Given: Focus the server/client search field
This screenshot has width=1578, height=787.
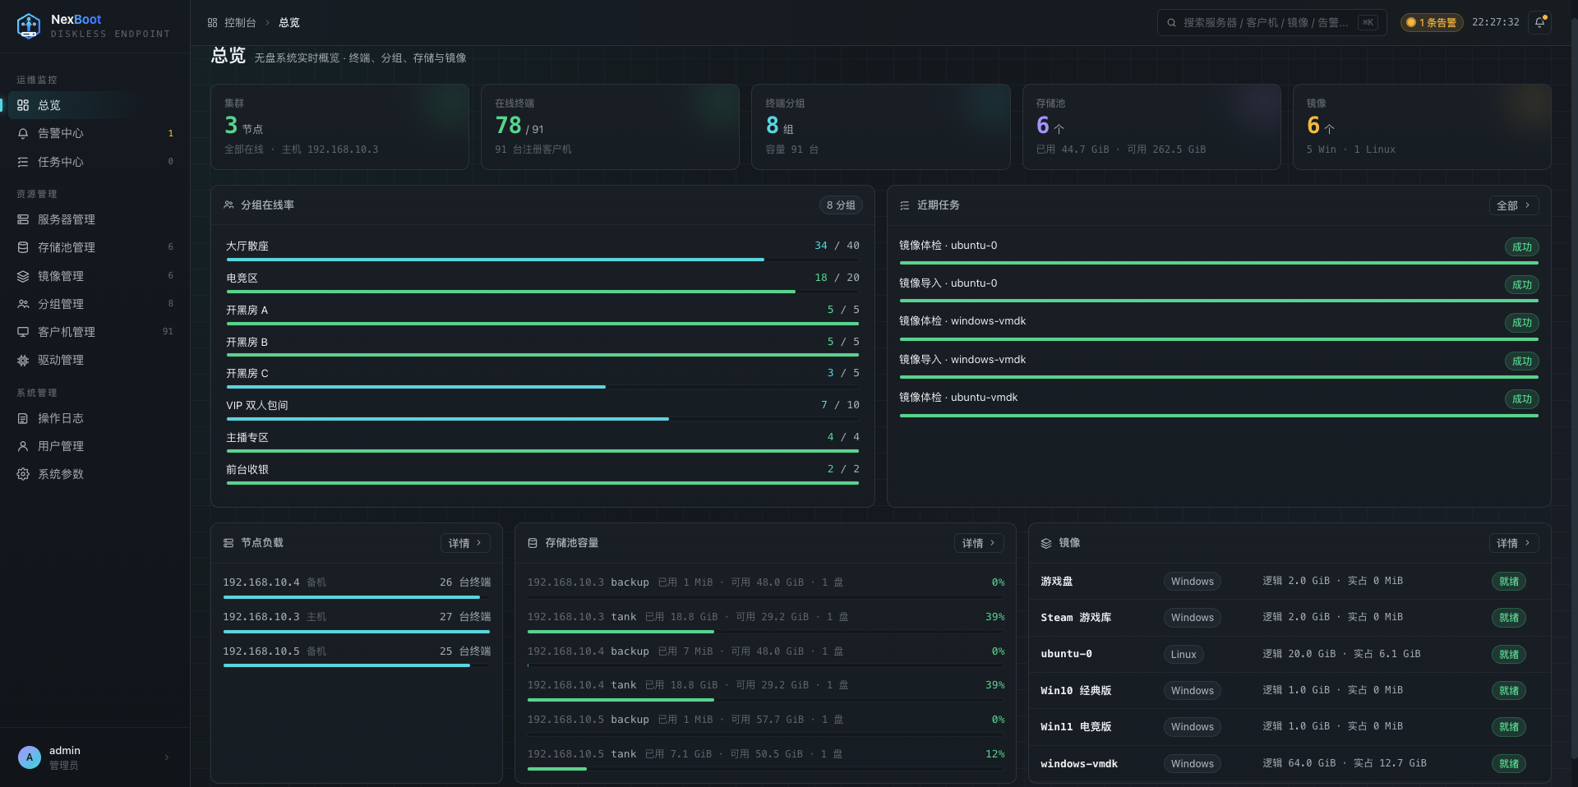Looking at the screenshot, I should pos(1271,23).
